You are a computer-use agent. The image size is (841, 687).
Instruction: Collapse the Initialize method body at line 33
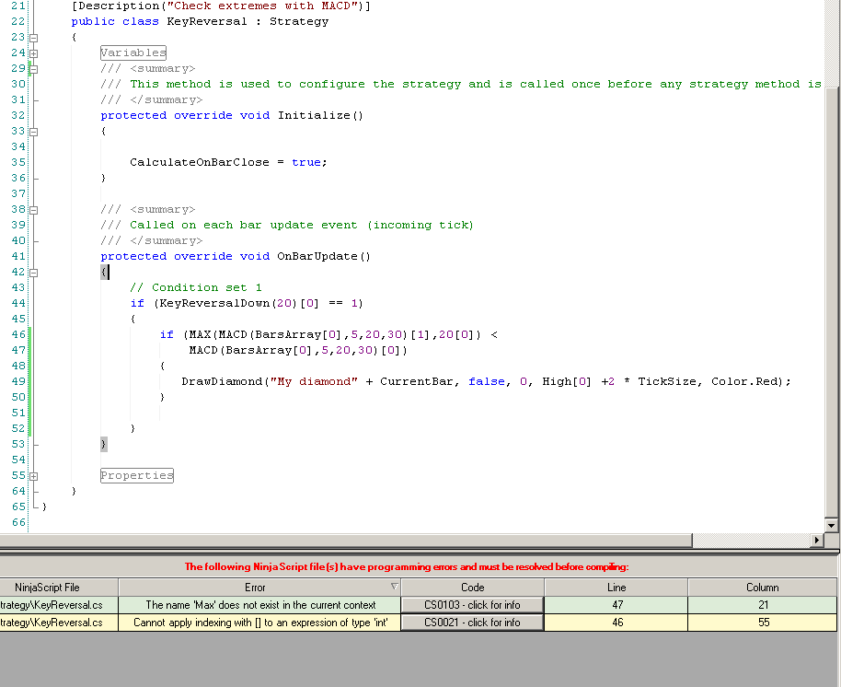(x=33, y=132)
